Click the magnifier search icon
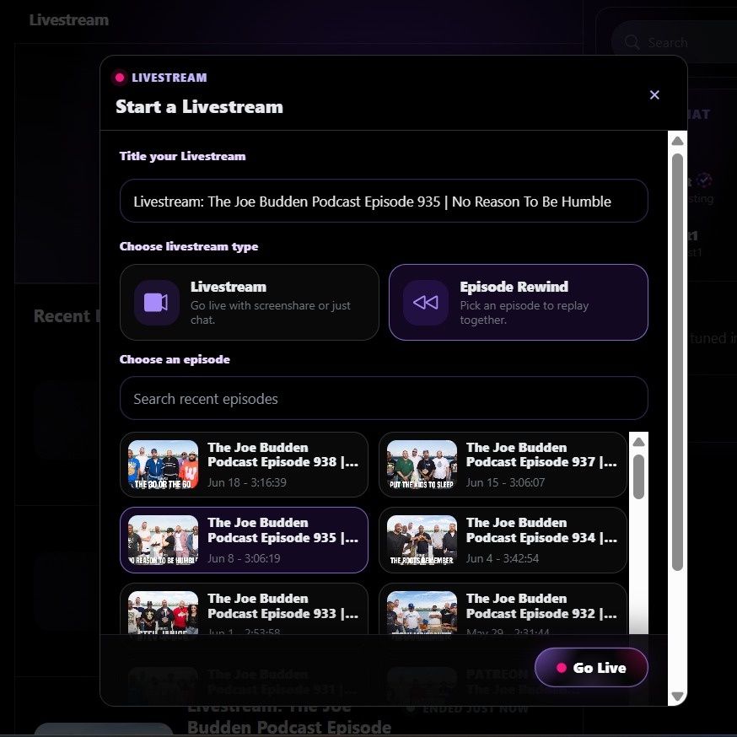The width and height of the screenshot is (737, 737). (x=632, y=42)
